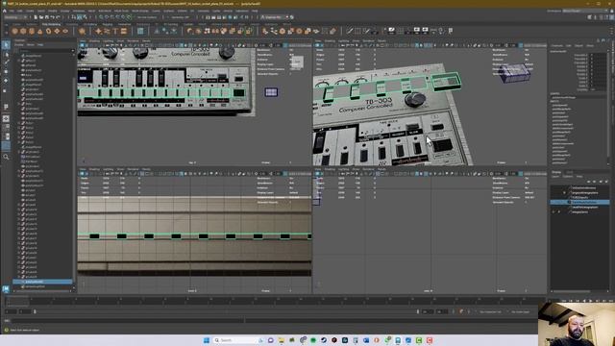Switch to the four-view layout icon in toolbox
615x346 pixels.
pyautogui.click(x=6, y=128)
